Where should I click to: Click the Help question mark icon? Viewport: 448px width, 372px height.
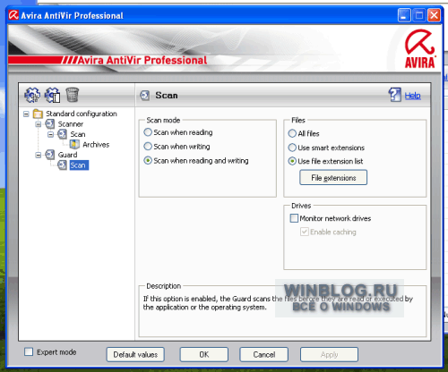pyautogui.click(x=395, y=95)
